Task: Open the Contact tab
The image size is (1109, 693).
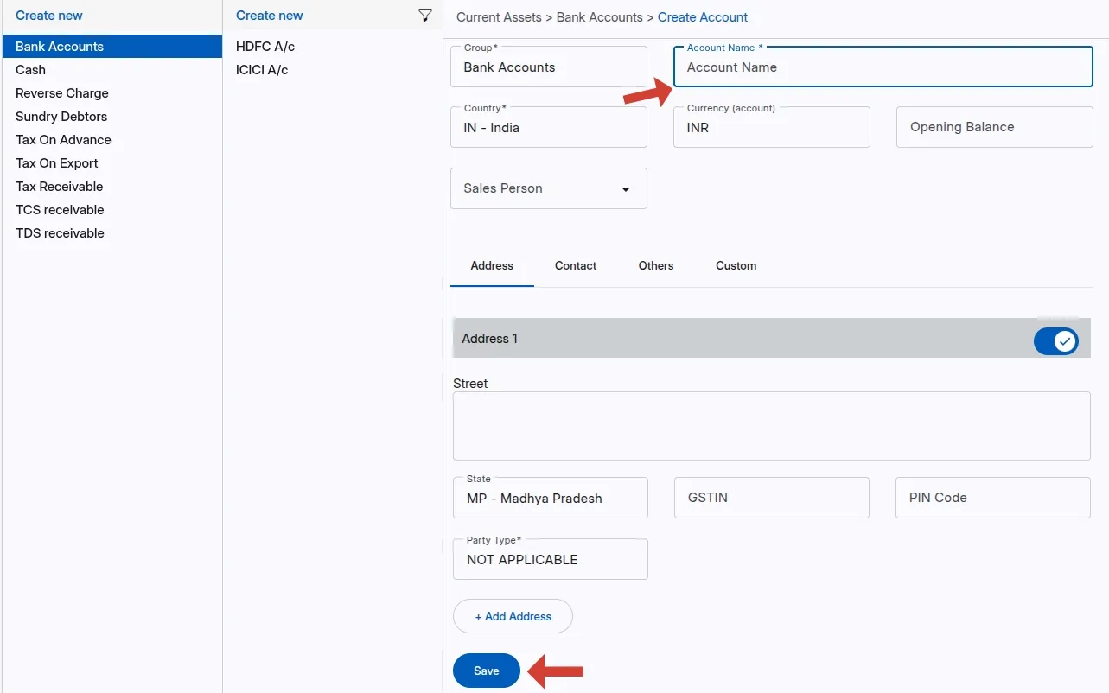Action: click(576, 266)
